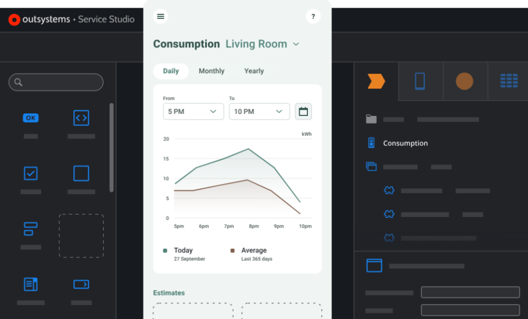The height and width of the screenshot is (319, 528).
Task: Switch to the Monthly tab
Action: point(211,71)
